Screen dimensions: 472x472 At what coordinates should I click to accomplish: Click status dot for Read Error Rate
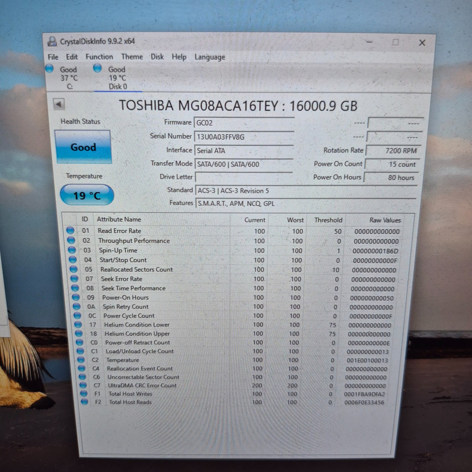point(70,230)
